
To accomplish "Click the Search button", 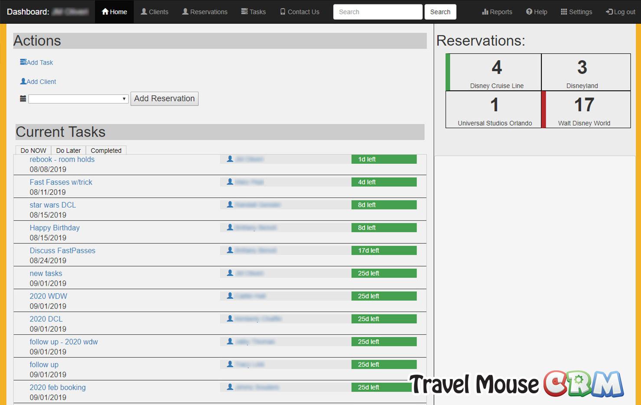I will click(x=440, y=12).
